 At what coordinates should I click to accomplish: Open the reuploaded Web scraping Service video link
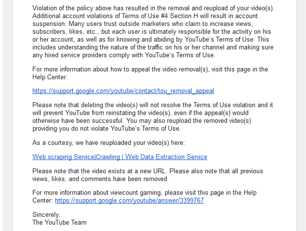(120, 157)
